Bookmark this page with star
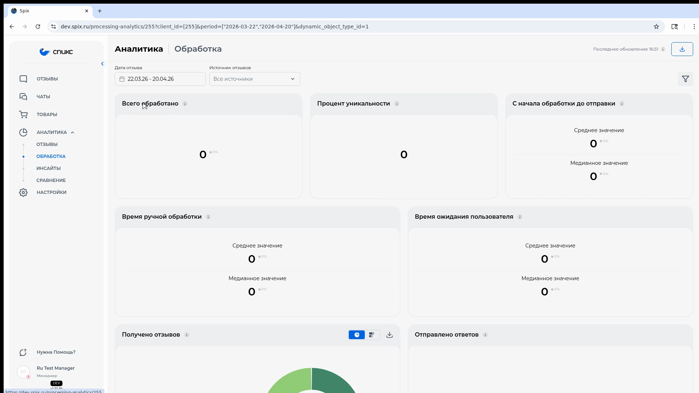 click(x=656, y=27)
